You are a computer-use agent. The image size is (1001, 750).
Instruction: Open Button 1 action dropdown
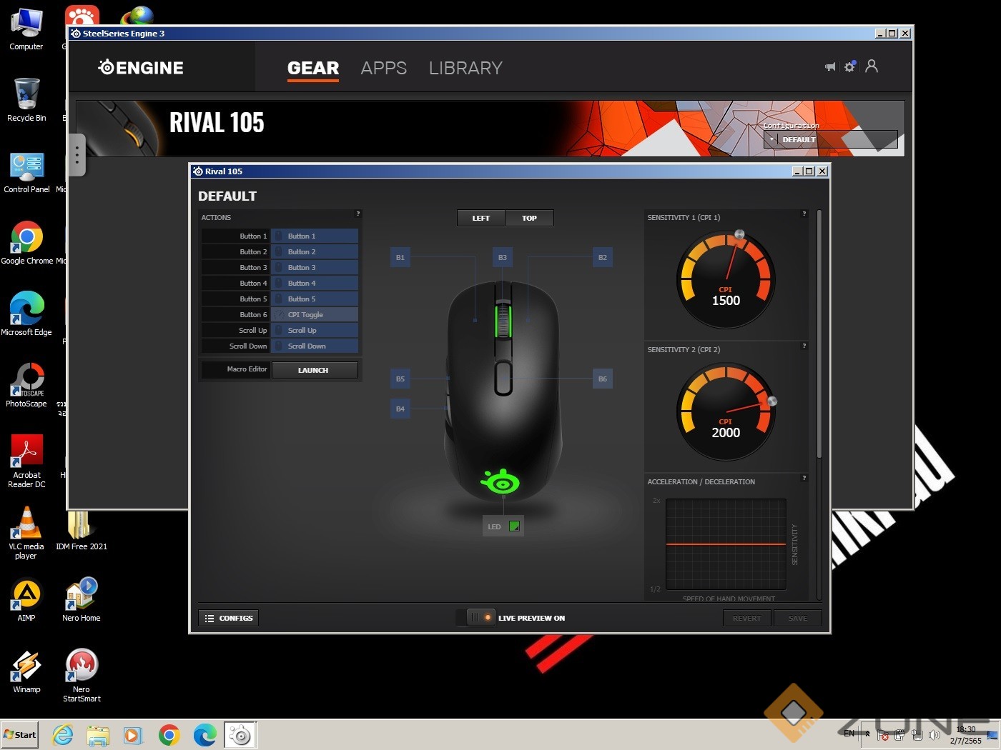(x=315, y=236)
